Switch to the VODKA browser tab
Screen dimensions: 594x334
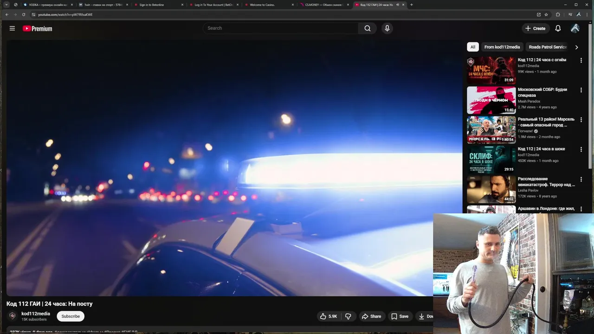48,5
